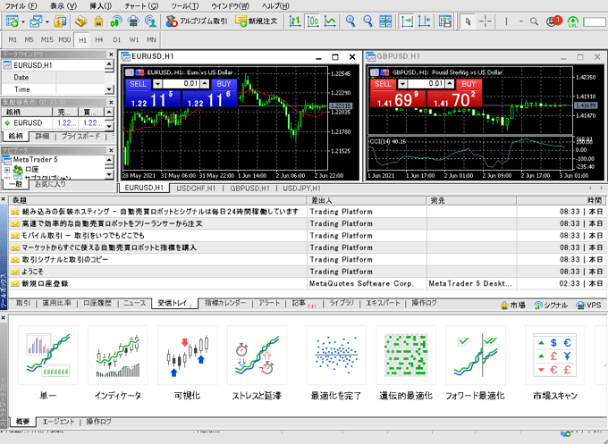Open EURUSD chart volume dropdown
This screenshot has width=608, height=444.
pyautogui.click(x=157, y=84)
